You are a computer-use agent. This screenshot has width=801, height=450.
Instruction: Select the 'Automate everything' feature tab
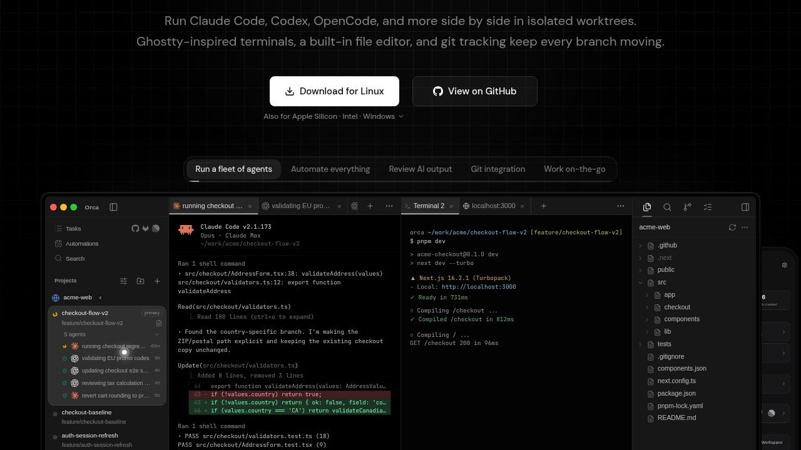[x=330, y=169]
